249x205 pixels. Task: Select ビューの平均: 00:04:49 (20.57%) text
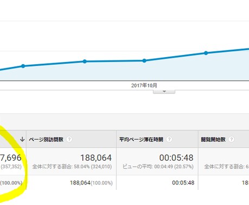(158, 167)
